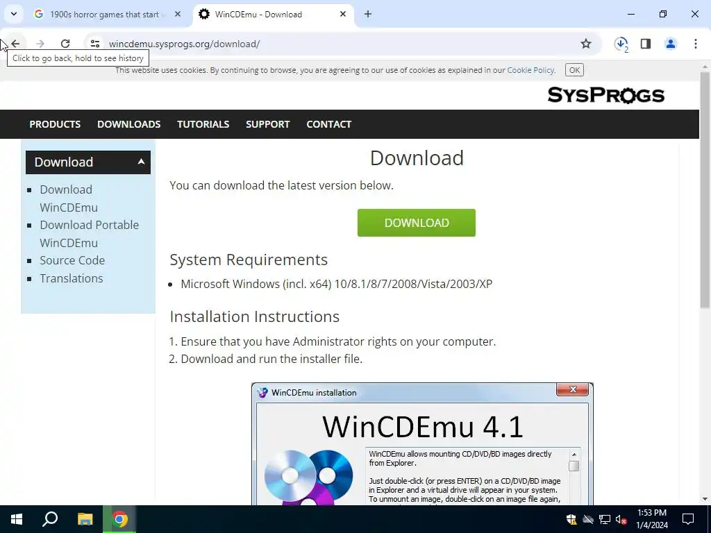Open the SUPPORT menu
Viewport: 711px width, 533px height.
(x=267, y=124)
